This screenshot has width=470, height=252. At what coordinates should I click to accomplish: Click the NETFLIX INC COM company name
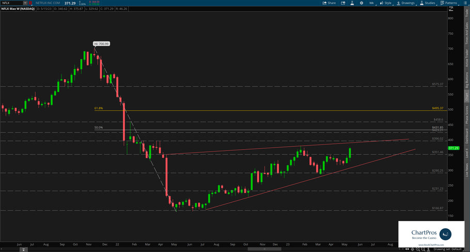pos(48,3)
